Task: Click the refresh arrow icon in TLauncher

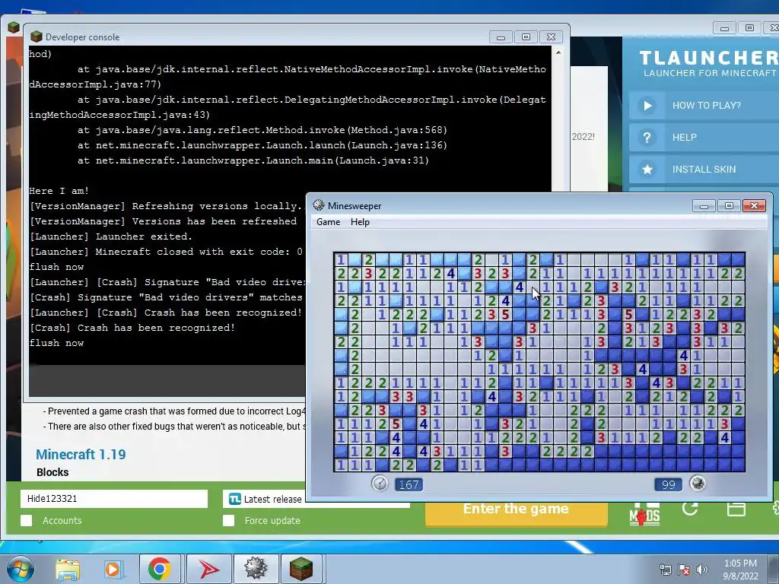Action: [690, 508]
